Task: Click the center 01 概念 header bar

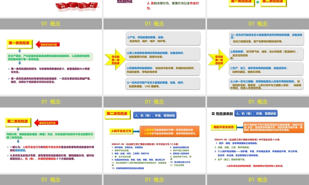Action: click(154, 23)
